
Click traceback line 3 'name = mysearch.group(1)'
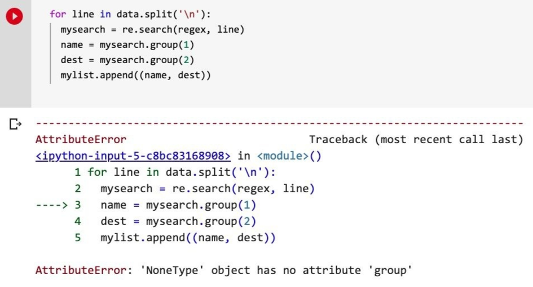point(178,205)
